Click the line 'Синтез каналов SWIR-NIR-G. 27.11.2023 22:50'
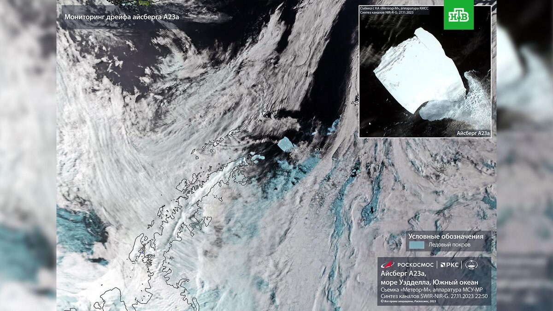This screenshot has height=311, width=553. [x=434, y=296]
